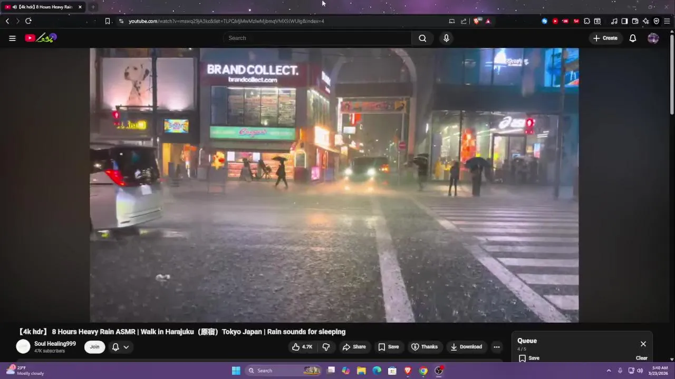The image size is (675, 379).
Task: Go to YouTube home via logo
Action: [x=41, y=38]
